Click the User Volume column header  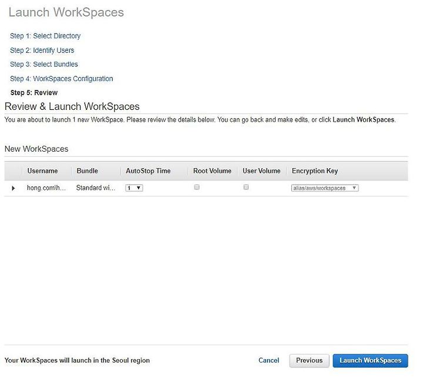pos(261,171)
